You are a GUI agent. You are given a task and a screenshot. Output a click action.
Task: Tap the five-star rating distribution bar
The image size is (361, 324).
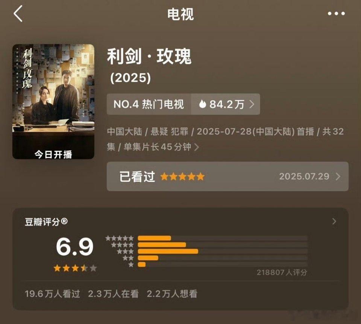coord(222,238)
